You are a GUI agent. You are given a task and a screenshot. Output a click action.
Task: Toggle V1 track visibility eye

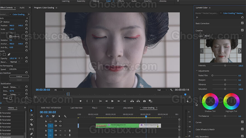[60, 126]
